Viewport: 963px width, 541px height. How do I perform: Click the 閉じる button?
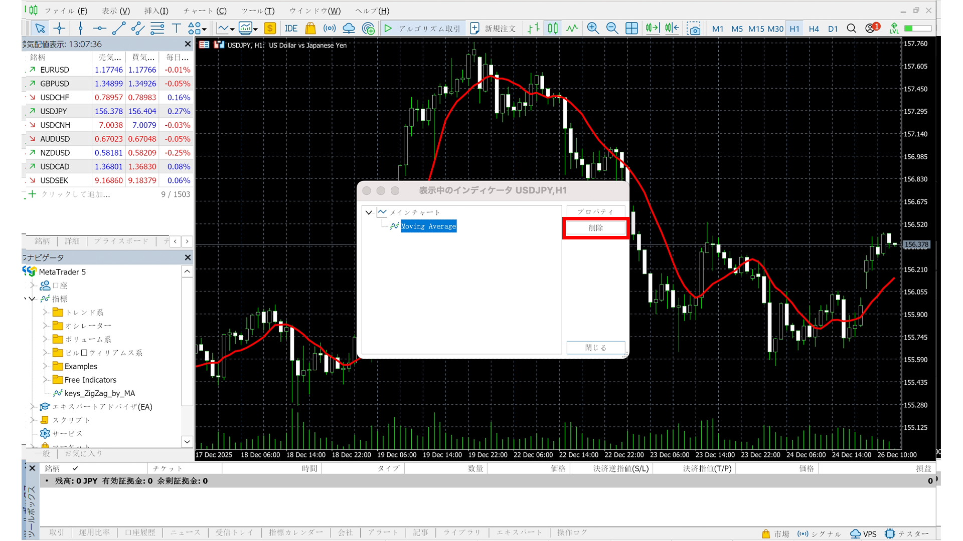point(595,347)
